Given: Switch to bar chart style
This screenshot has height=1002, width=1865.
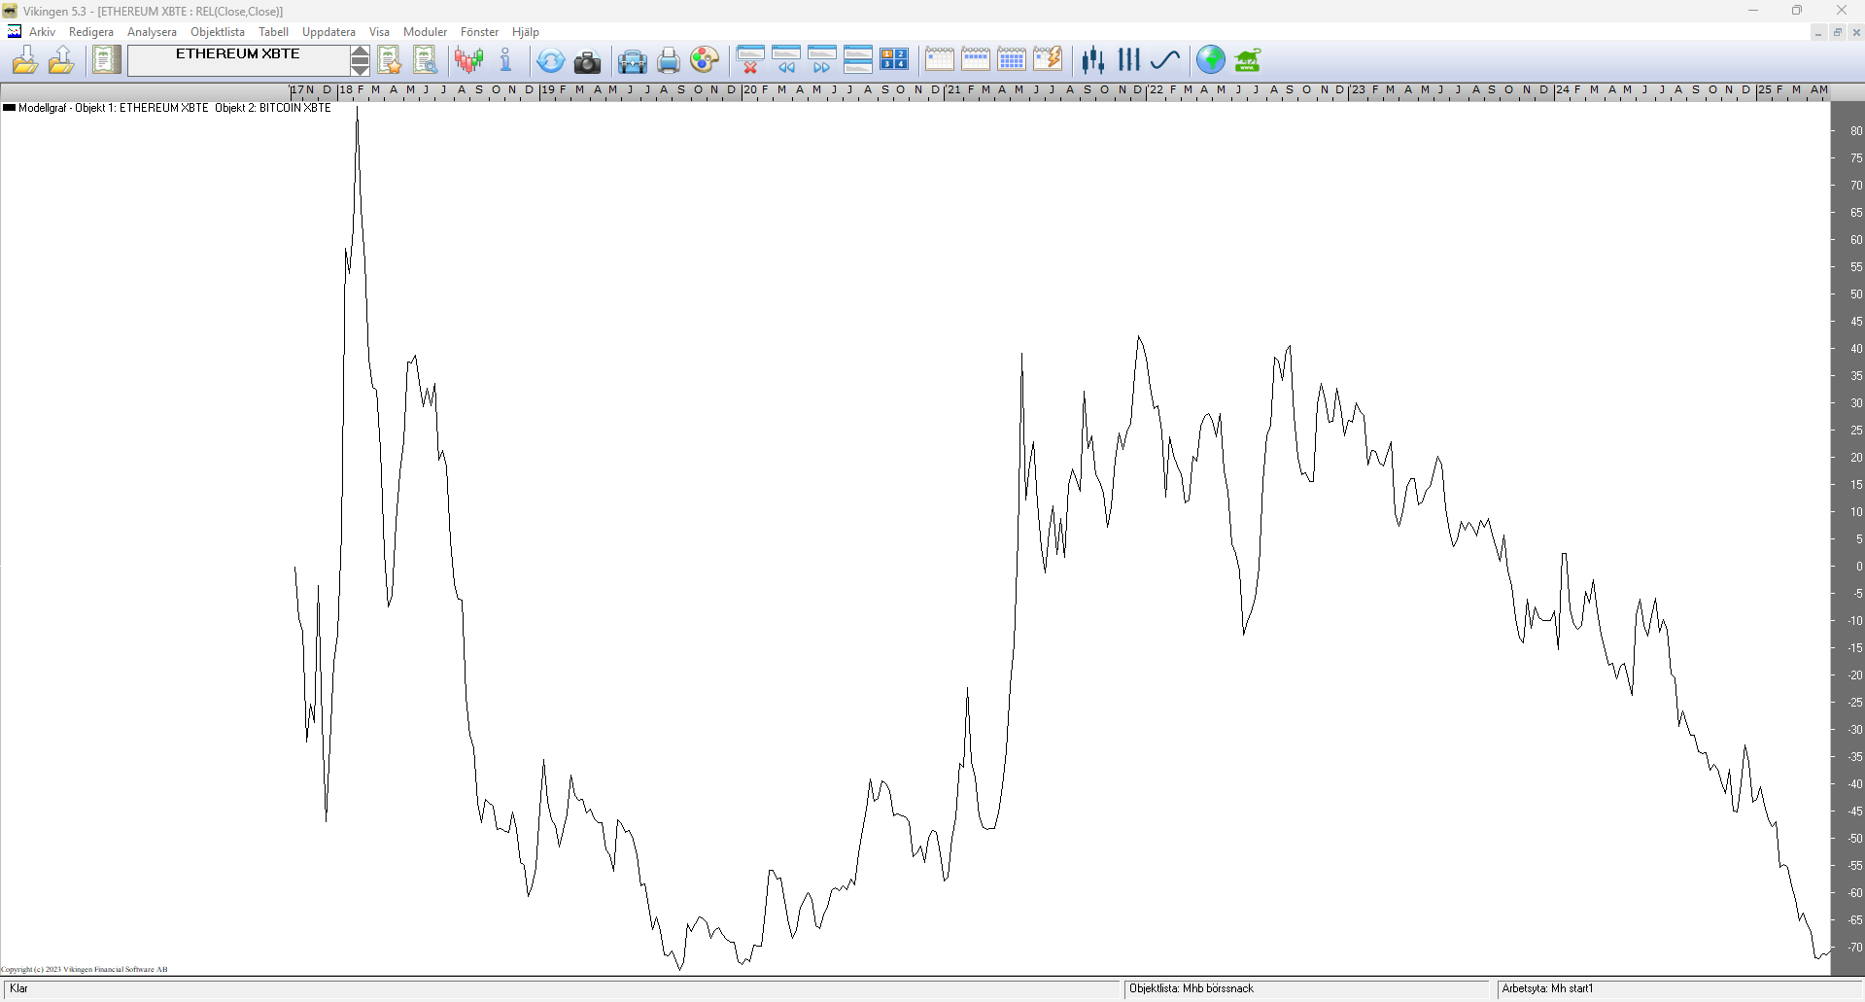Looking at the screenshot, I should 1128,60.
